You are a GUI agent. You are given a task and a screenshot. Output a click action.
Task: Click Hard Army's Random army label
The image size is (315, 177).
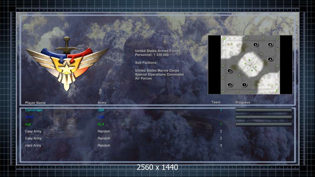point(104,145)
